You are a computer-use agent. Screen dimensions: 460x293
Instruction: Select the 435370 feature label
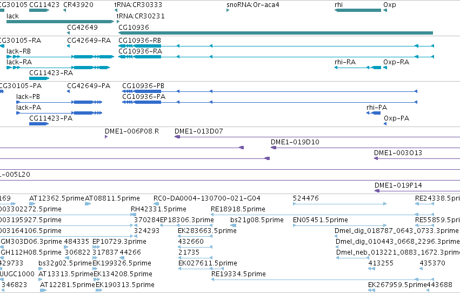click(432, 263)
